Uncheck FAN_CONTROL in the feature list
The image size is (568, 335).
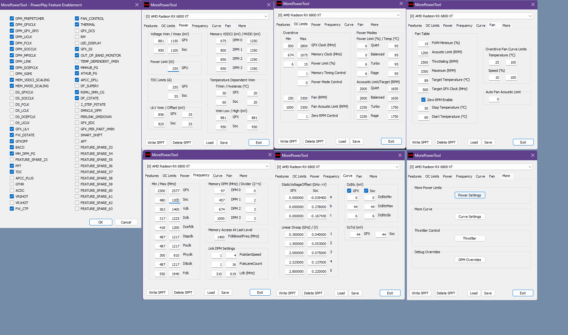(x=77, y=19)
